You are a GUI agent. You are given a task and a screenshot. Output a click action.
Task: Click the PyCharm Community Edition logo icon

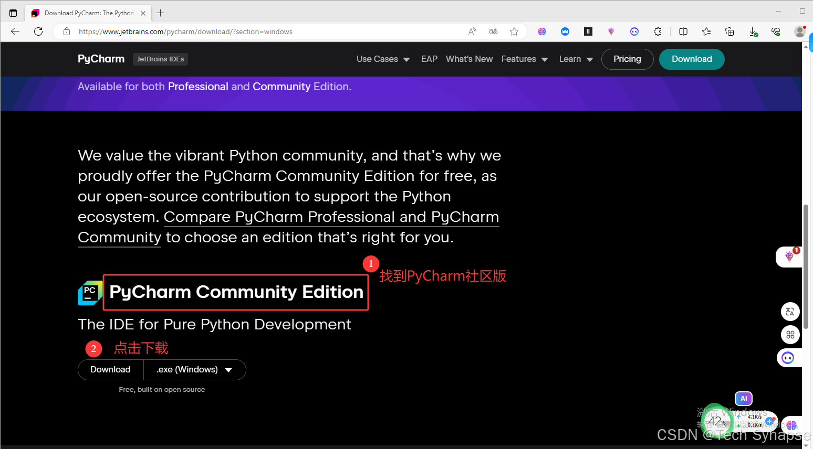click(x=90, y=293)
